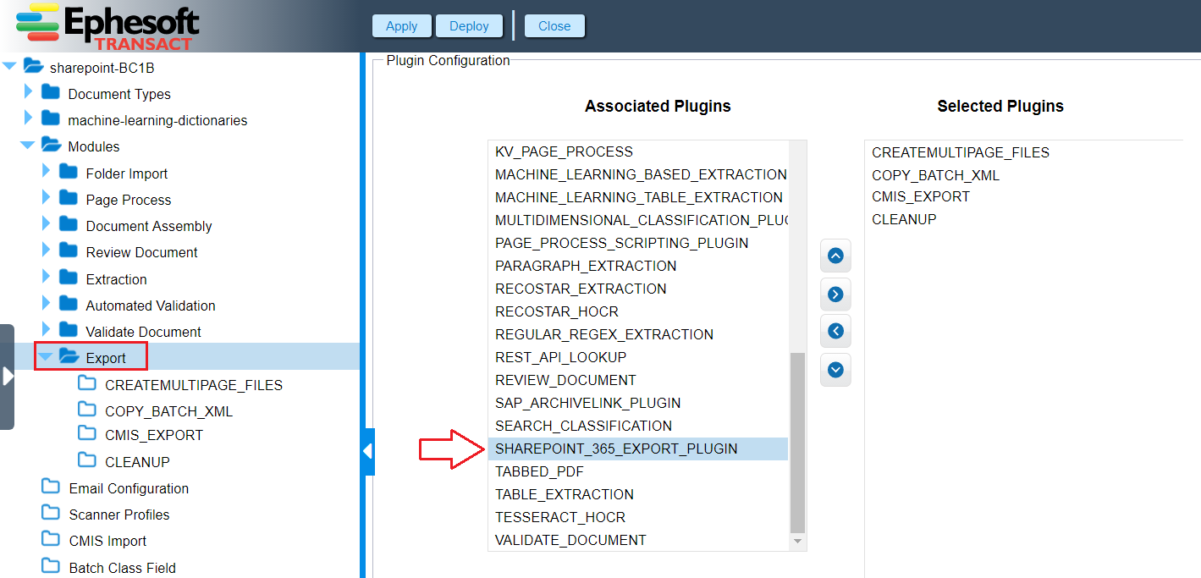The height and width of the screenshot is (578, 1201).
Task: Add plugin using right-arrow button
Action: 835,295
